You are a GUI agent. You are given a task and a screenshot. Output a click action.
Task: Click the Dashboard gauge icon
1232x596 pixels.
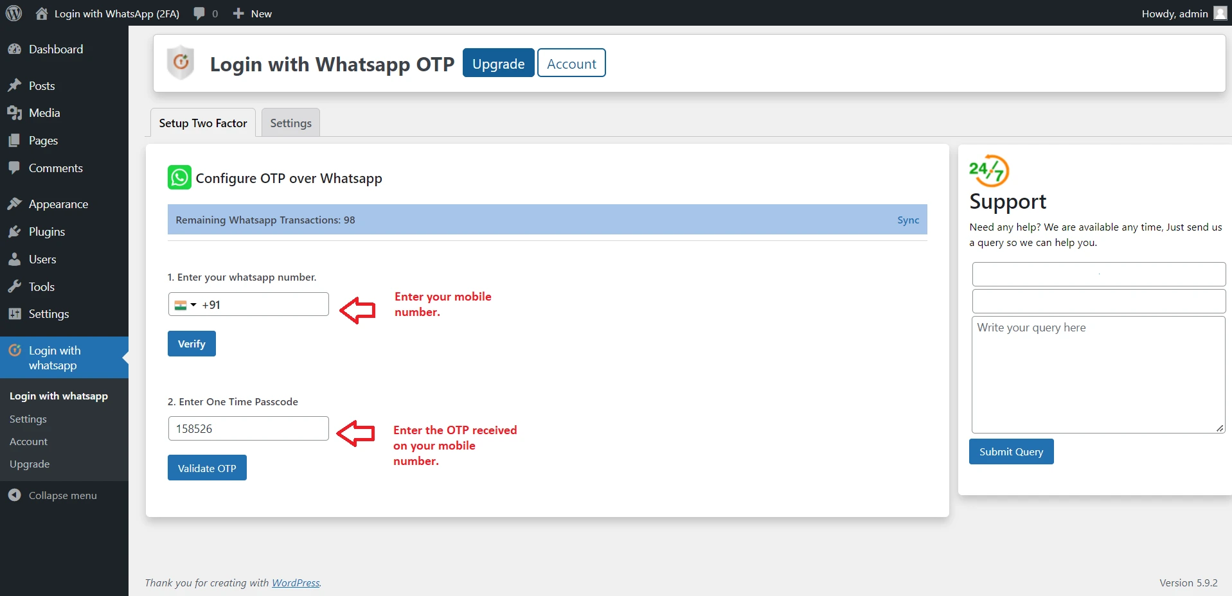tap(15, 49)
